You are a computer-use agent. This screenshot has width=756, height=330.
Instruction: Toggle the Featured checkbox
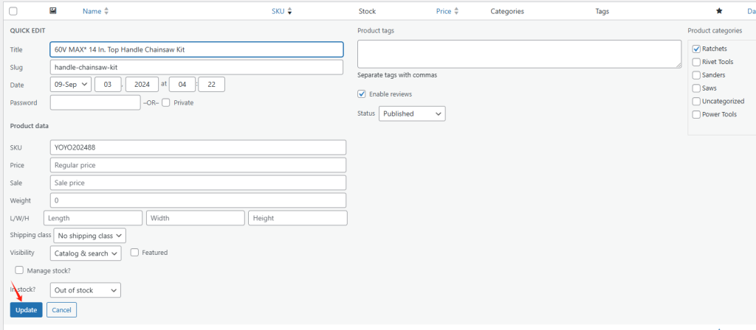(x=134, y=252)
